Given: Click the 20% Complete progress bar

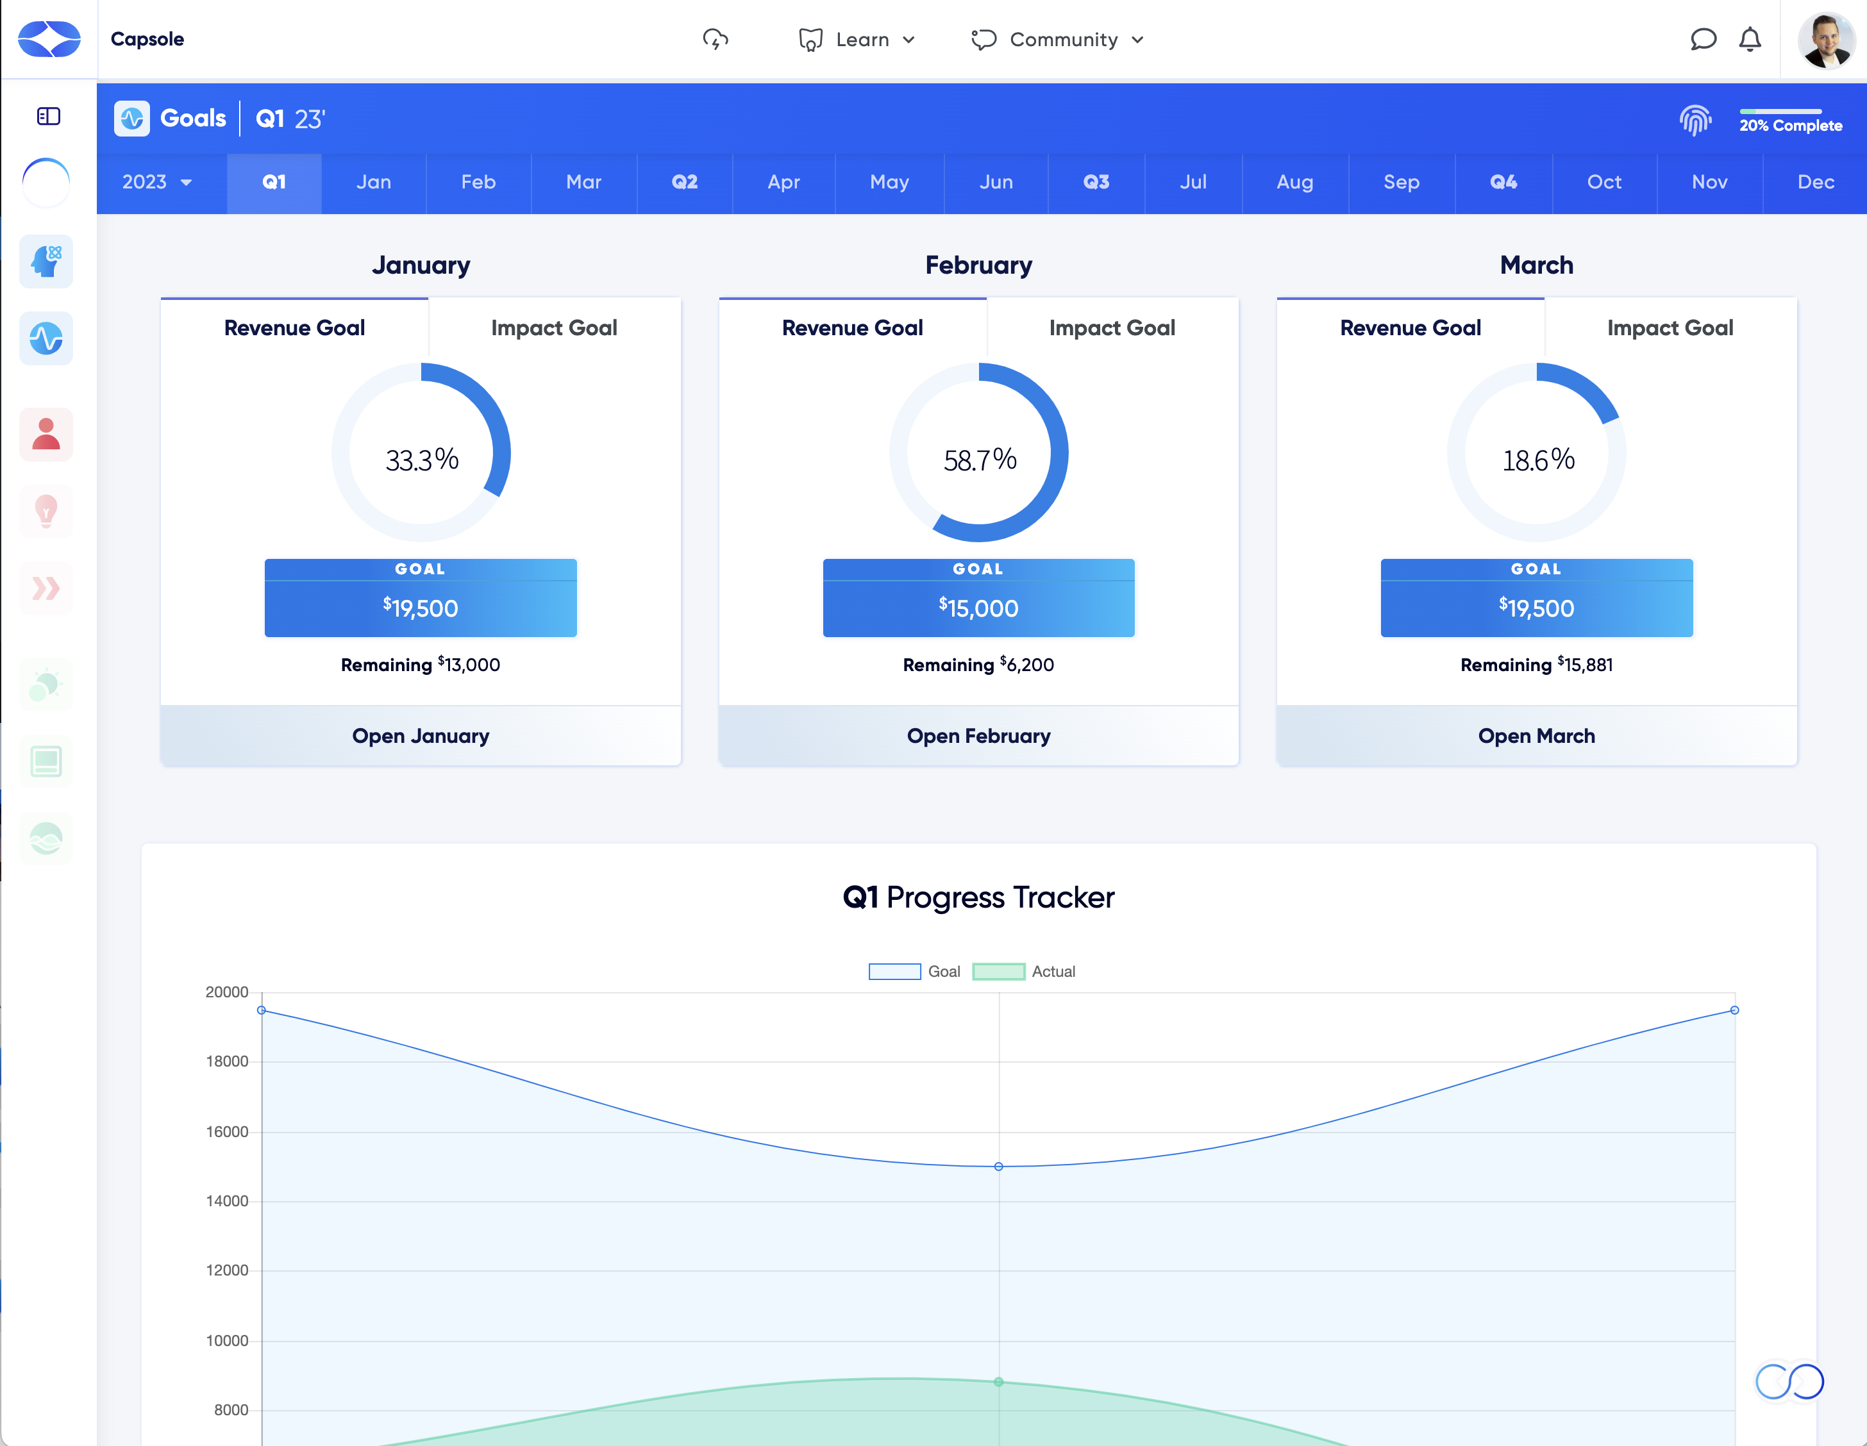Looking at the screenshot, I should click(x=1780, y=111).
